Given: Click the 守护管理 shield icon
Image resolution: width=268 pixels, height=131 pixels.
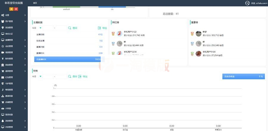Looking at the screenshot, I should coord(3,83).
